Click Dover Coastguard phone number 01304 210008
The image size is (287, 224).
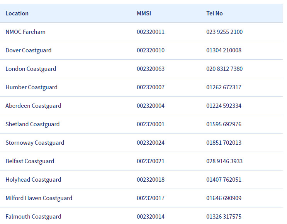tap(224, 50)
